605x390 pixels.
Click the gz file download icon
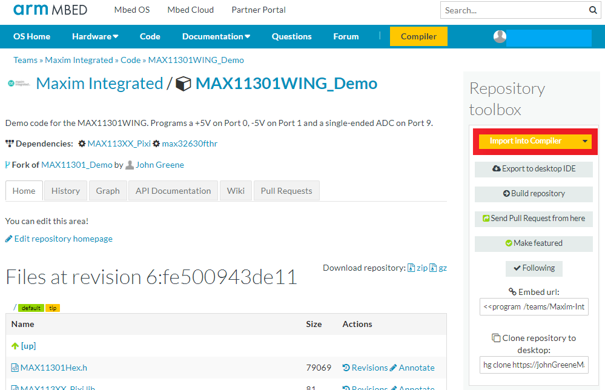pos(433,268)
